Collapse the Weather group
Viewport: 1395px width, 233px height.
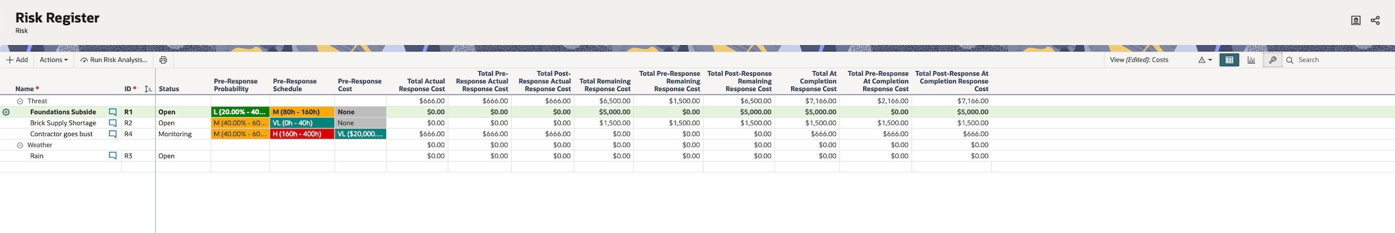point(20,145)
